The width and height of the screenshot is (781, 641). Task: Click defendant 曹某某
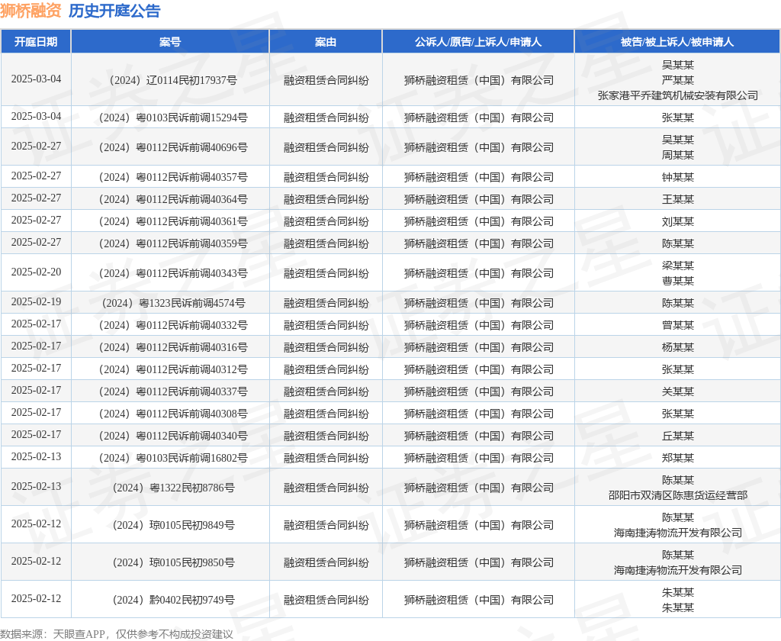click(x=677, y=281)
